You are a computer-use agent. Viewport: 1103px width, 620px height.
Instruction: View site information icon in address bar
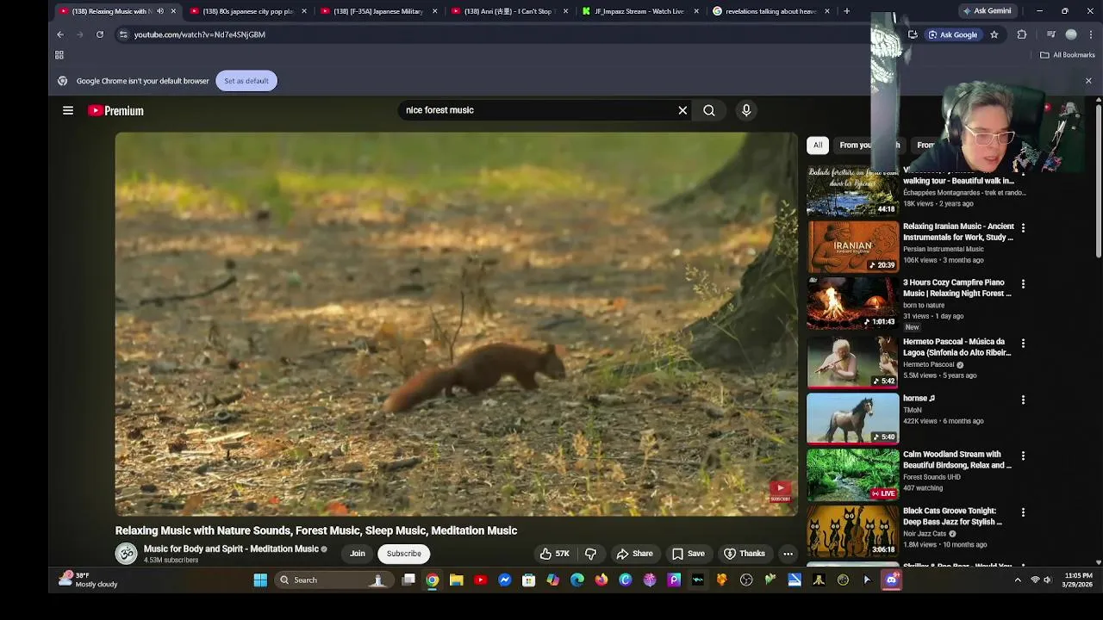(123, 34)
